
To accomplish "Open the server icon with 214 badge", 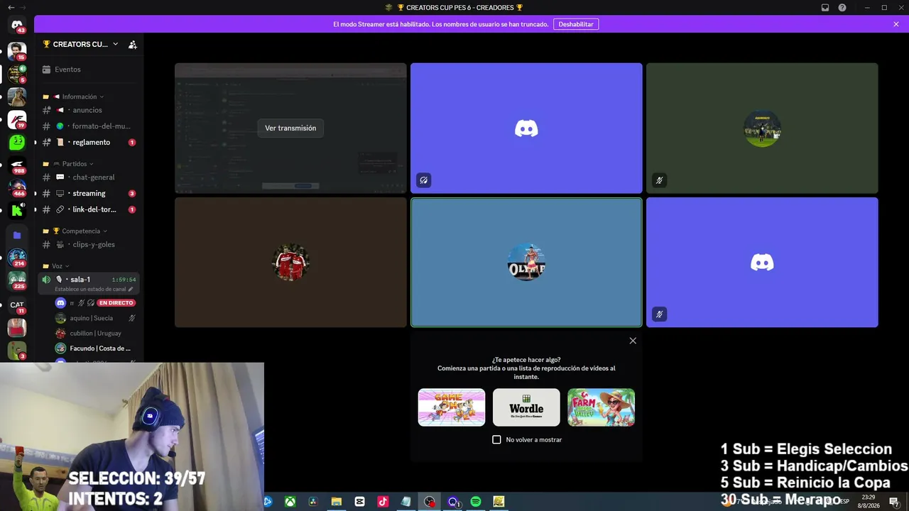I will point(17,258).
